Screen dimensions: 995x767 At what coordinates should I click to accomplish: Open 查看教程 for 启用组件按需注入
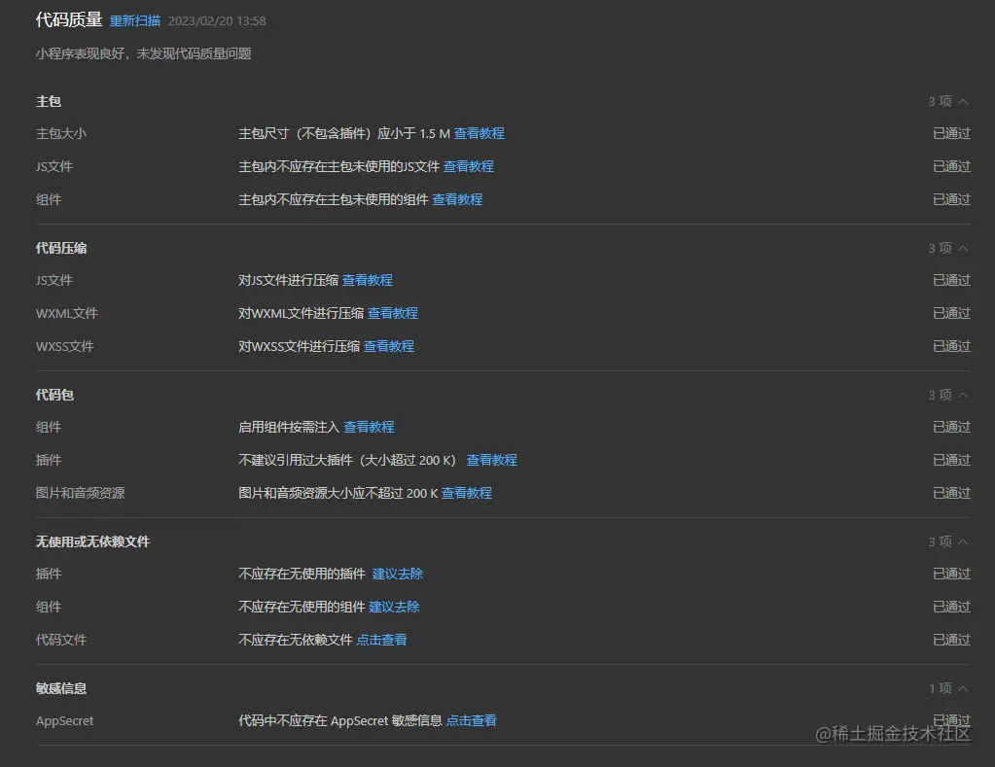(x=369, y=427)
